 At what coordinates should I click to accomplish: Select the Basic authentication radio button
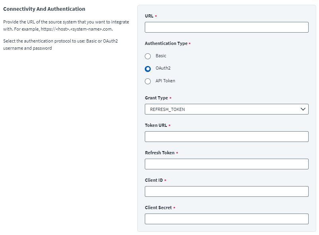[148, 56]
